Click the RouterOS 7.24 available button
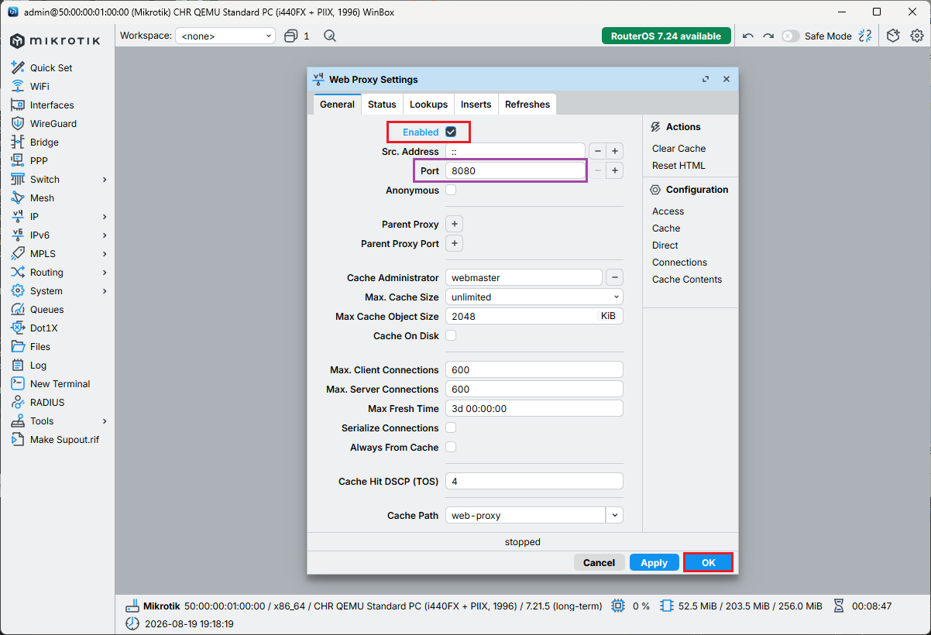Viewport: 931px width, 635px height. tap(666, 36)
